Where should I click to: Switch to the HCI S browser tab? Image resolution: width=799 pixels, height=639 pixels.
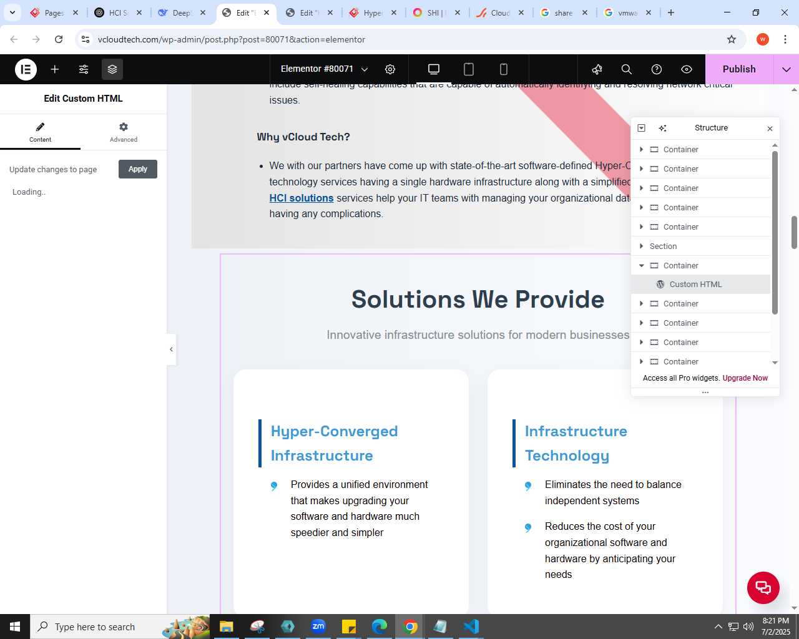point(117,12)
